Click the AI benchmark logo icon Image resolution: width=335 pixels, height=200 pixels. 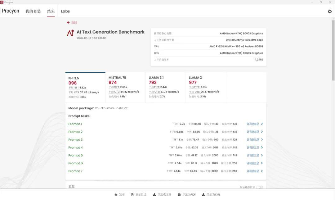[x=70, y=33]
